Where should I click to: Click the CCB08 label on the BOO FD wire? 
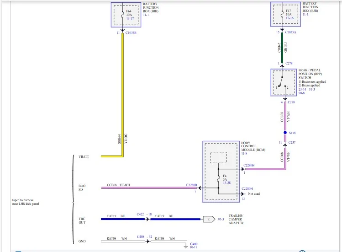pos(112,185)
